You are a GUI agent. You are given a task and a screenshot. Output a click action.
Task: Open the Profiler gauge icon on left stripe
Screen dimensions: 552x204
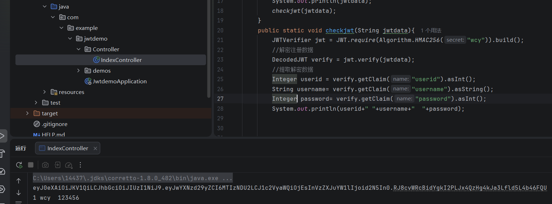2,171
